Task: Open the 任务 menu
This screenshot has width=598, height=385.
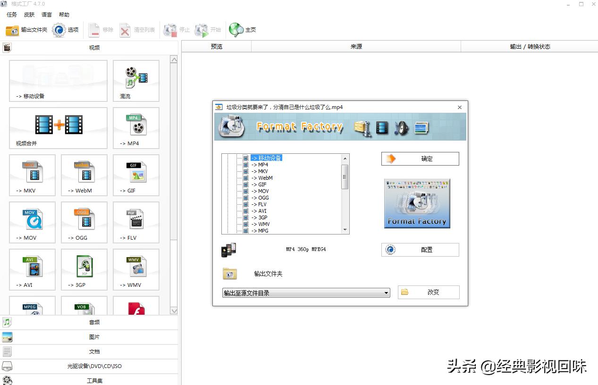Action: [x=12, y=15]
